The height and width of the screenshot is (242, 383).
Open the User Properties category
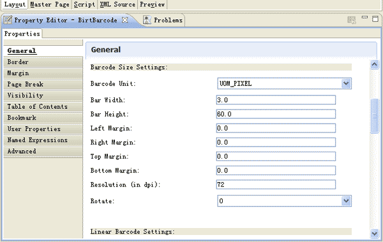click(x=43, y=129)
